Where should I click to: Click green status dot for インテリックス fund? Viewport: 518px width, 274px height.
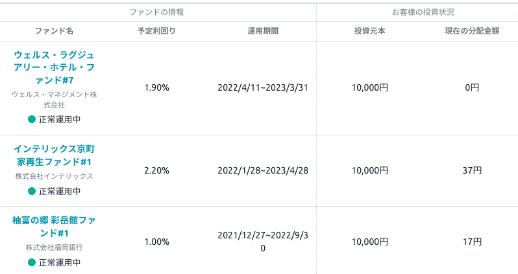[32, 191]
